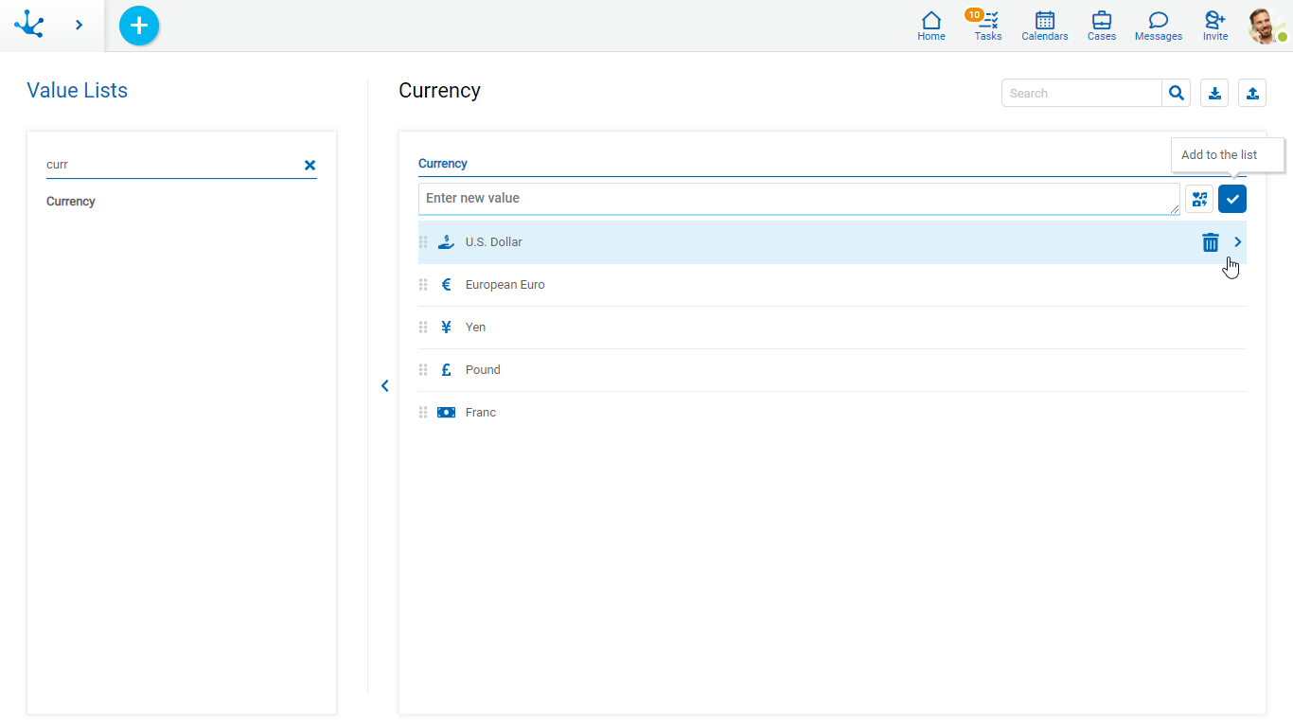Select the 'Yen' value
The width and height of the screenshot is (1293, 727).
click(476, 328)
